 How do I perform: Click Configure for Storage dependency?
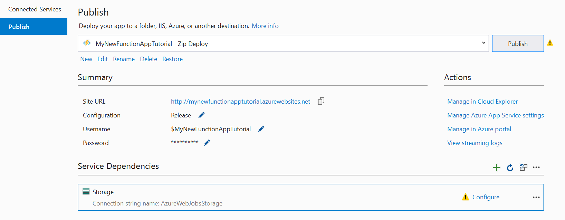(486, 197)
